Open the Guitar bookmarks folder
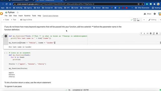The image size is (161, 91). (75, 8)
